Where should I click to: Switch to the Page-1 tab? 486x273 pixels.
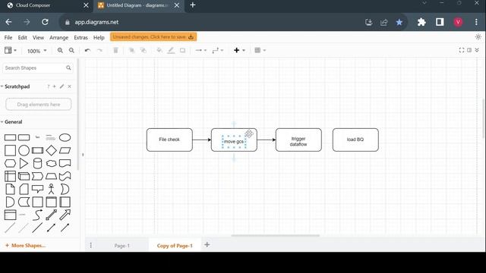[121, 246]
